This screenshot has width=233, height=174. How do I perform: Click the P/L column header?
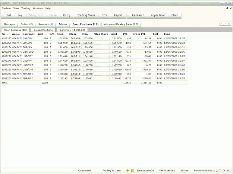click(125, 34)
